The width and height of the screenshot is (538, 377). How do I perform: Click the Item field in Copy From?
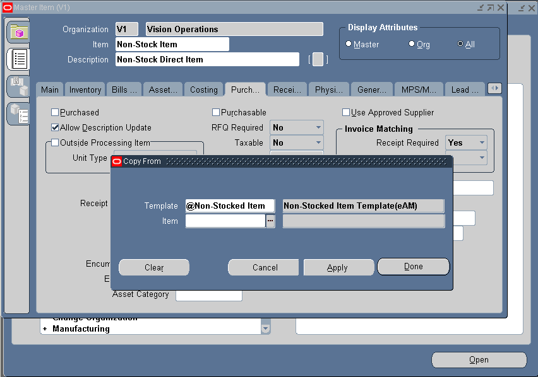coord(225,221)
